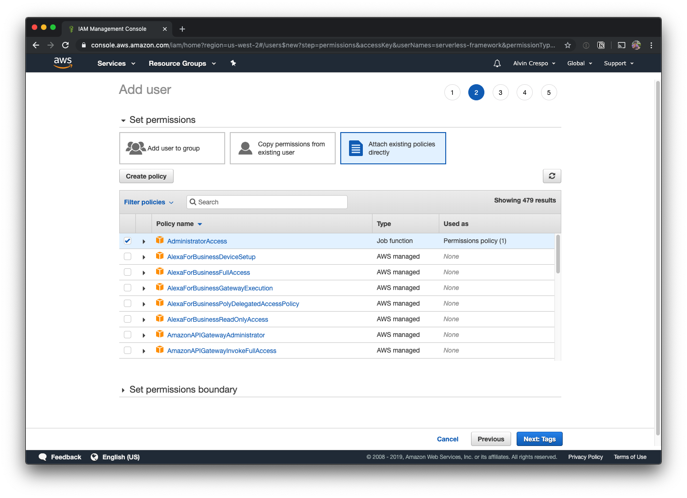Click the AWS logo home icon

(x=63, y=63)
